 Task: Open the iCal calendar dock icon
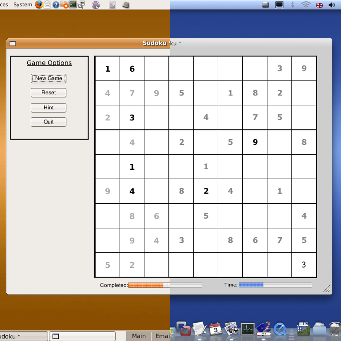coord(215,329)
